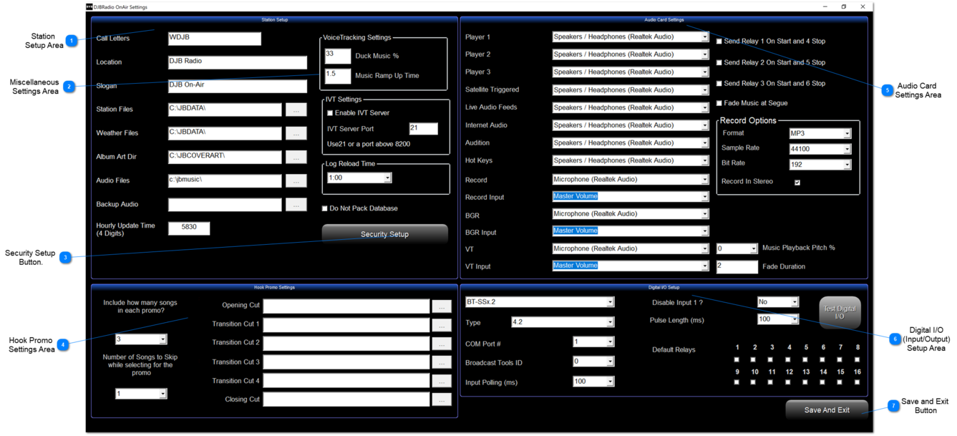Click the Test Digital I/O button
The width and height of the screenshot is (957, 436).
[840, 312]
